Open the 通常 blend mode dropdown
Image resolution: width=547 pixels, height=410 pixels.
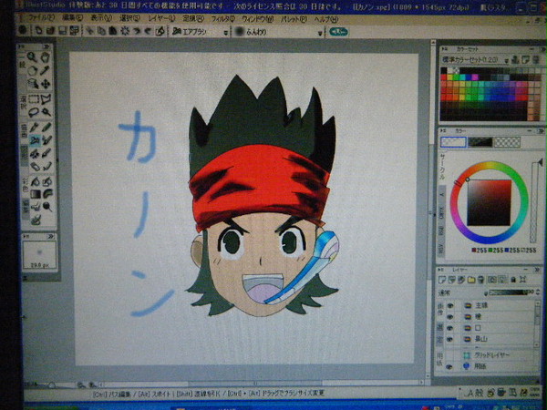tap(485, 292)
